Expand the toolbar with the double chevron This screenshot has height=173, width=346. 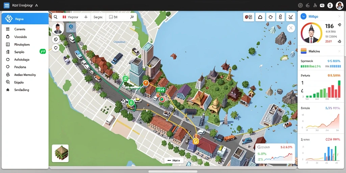point(132,17)
